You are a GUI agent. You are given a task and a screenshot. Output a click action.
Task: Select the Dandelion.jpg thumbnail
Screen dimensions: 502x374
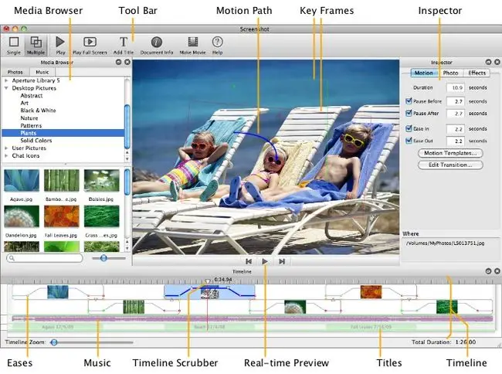[22, 216]
